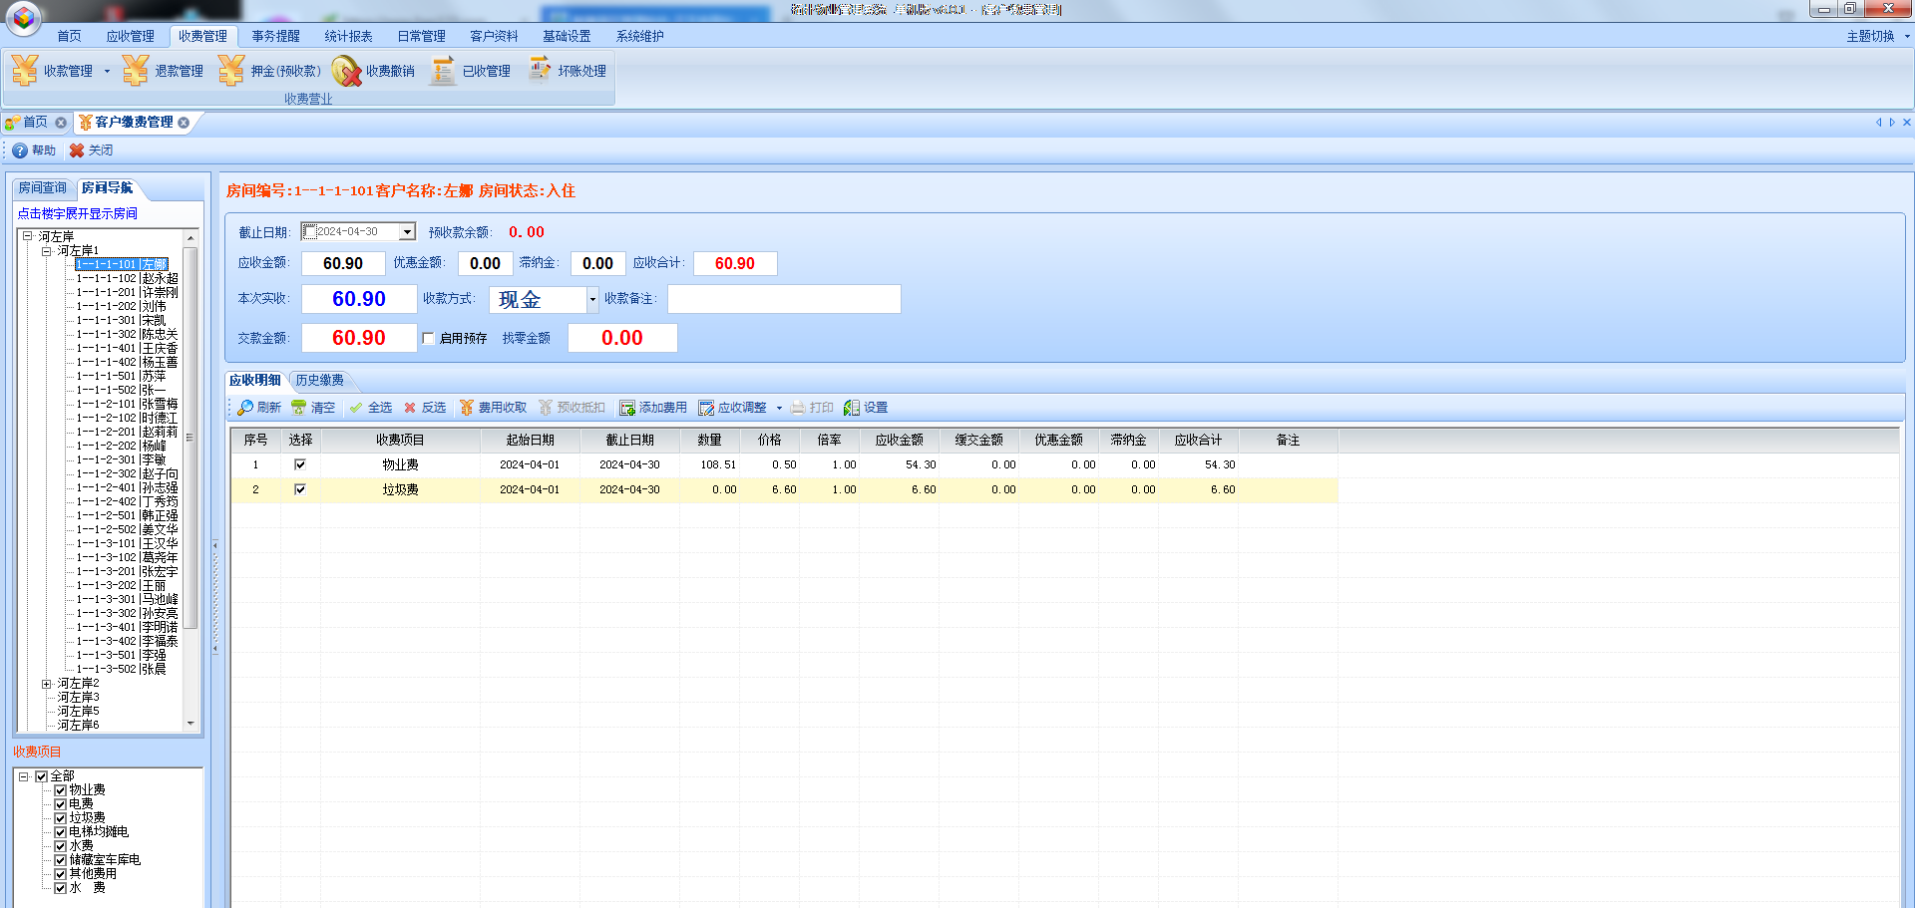Select room 1--1-2-301 李敏
Viewport: 1915px width, 908px height.
[x=121, y=460]
